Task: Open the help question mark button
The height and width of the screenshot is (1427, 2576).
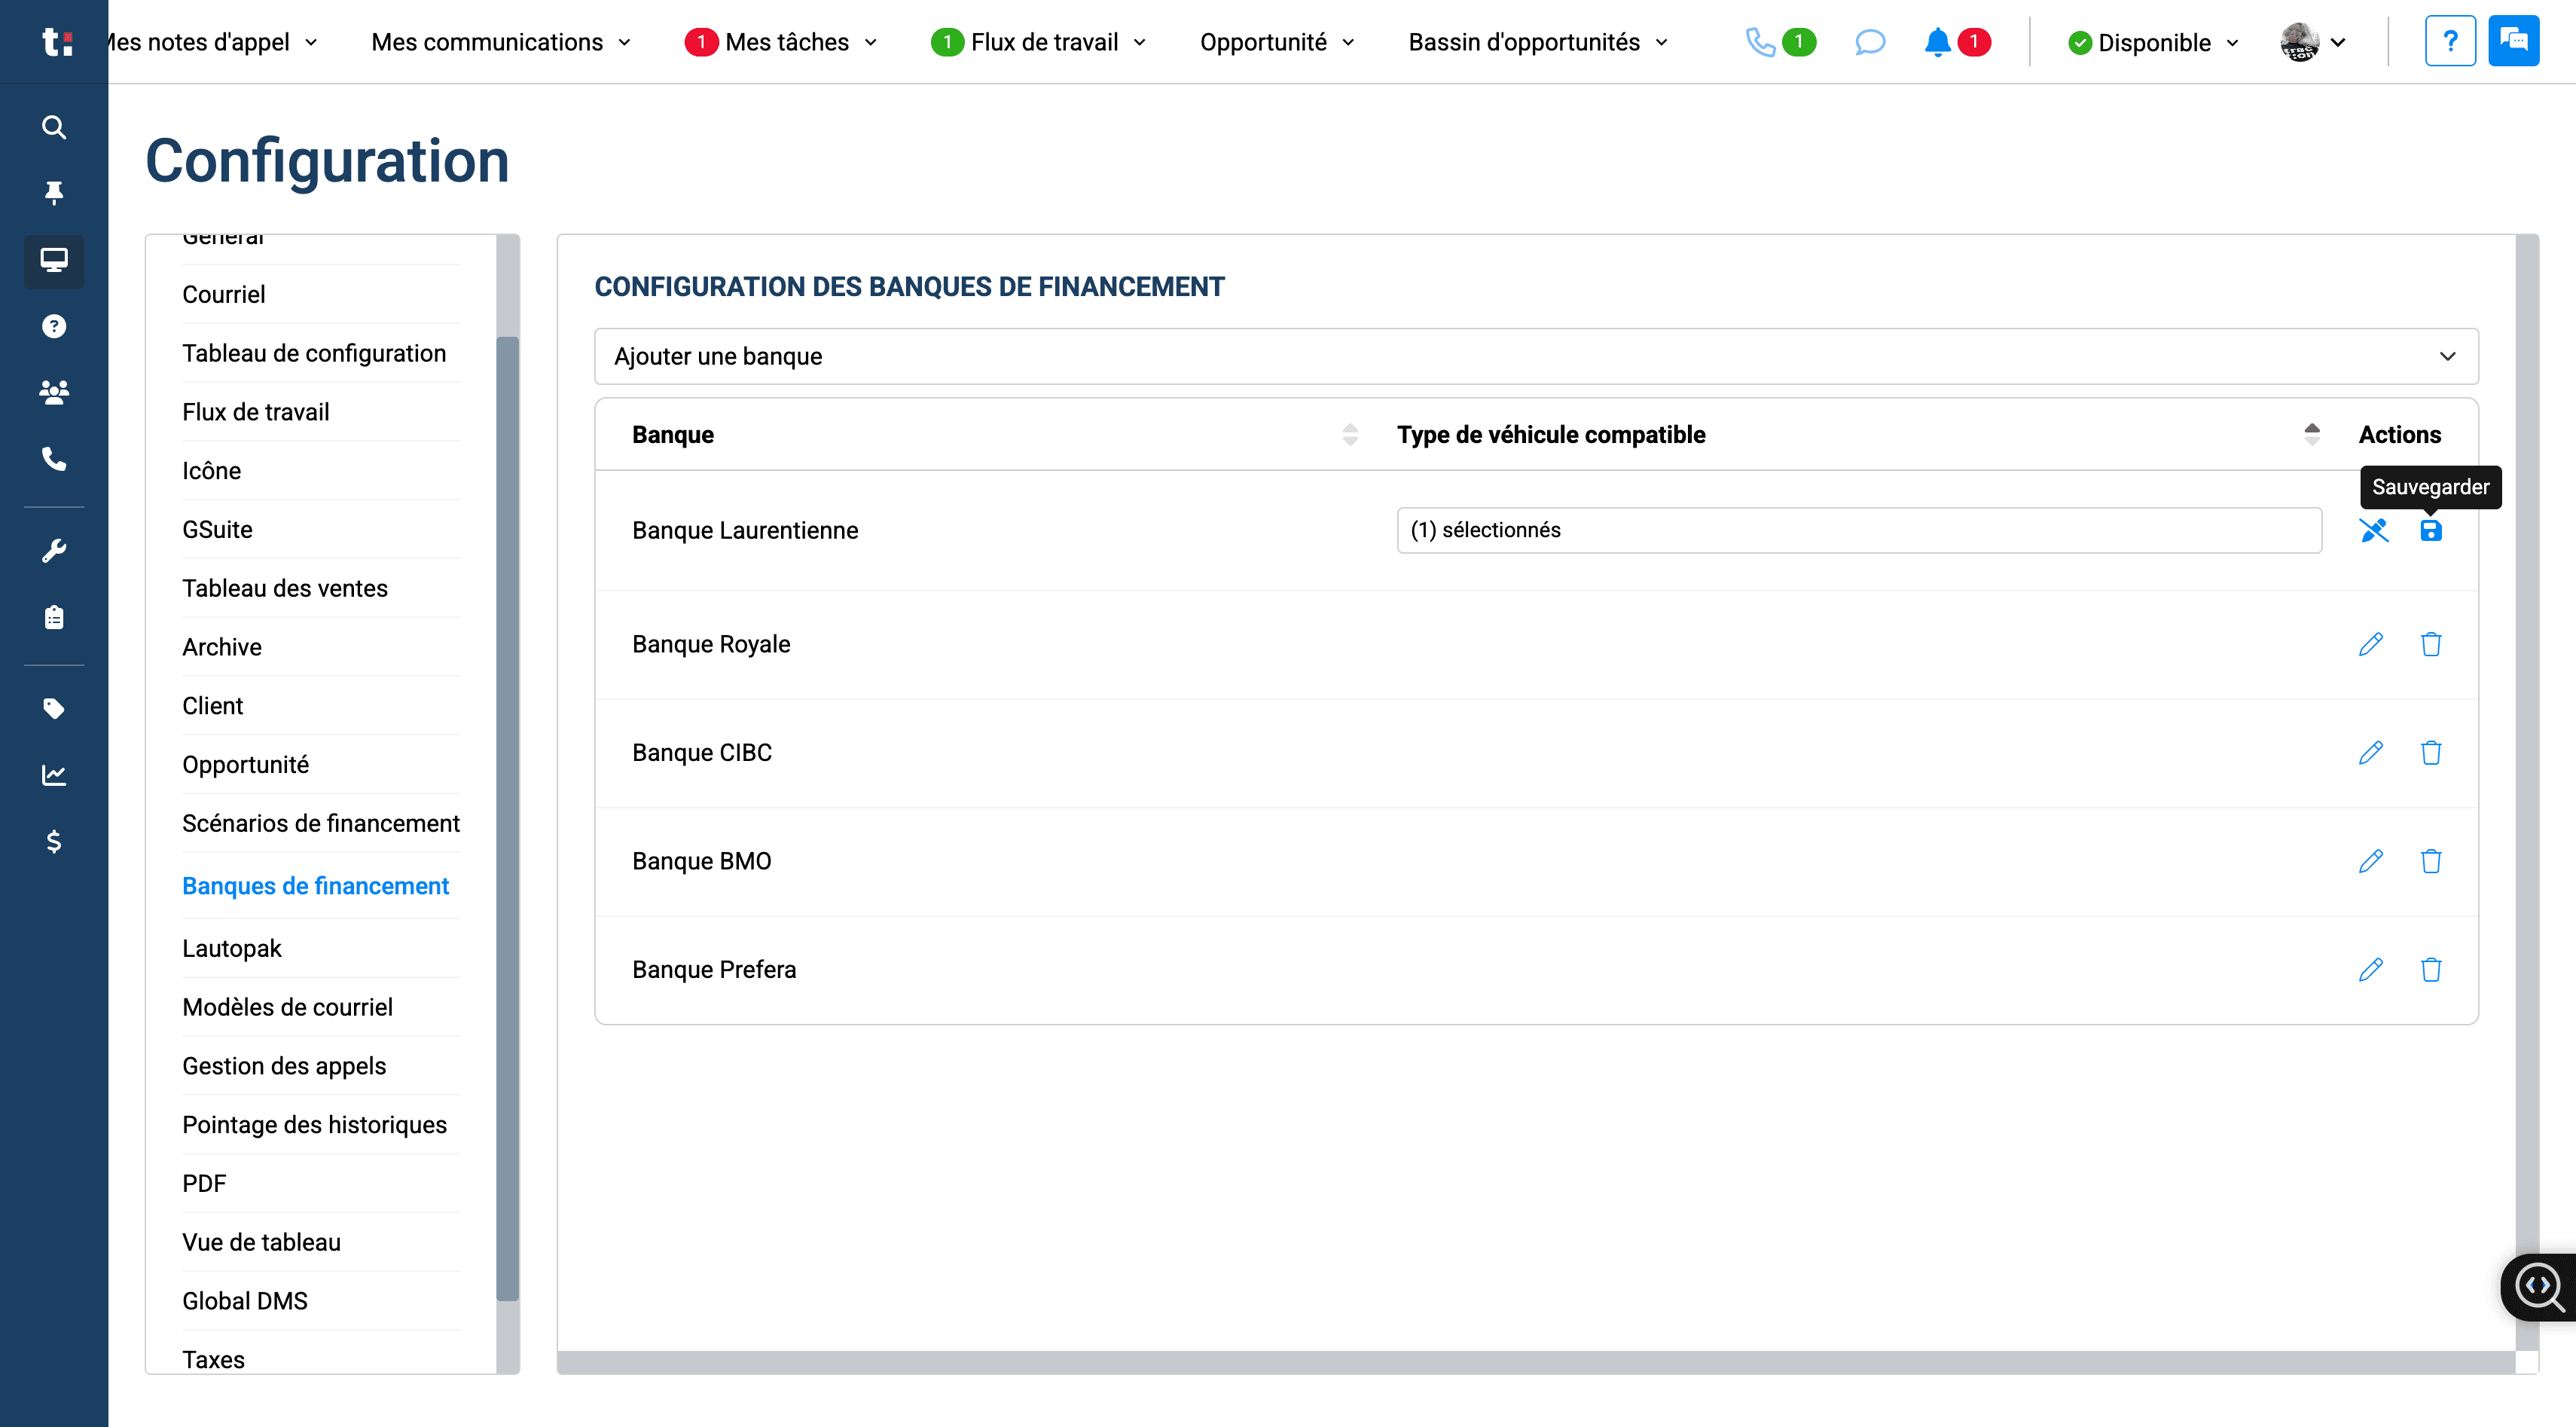Action: pyautogui.click(x=2450, y=41)
